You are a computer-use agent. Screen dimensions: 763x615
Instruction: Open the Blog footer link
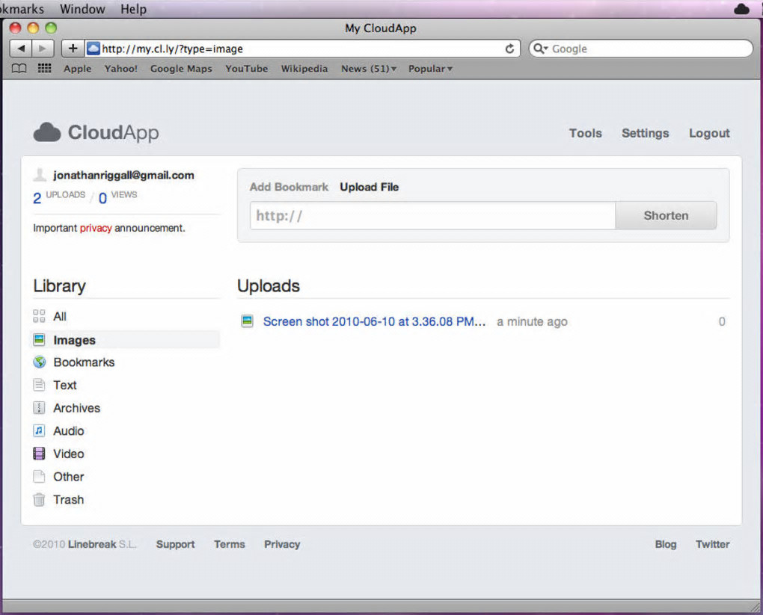666,544
